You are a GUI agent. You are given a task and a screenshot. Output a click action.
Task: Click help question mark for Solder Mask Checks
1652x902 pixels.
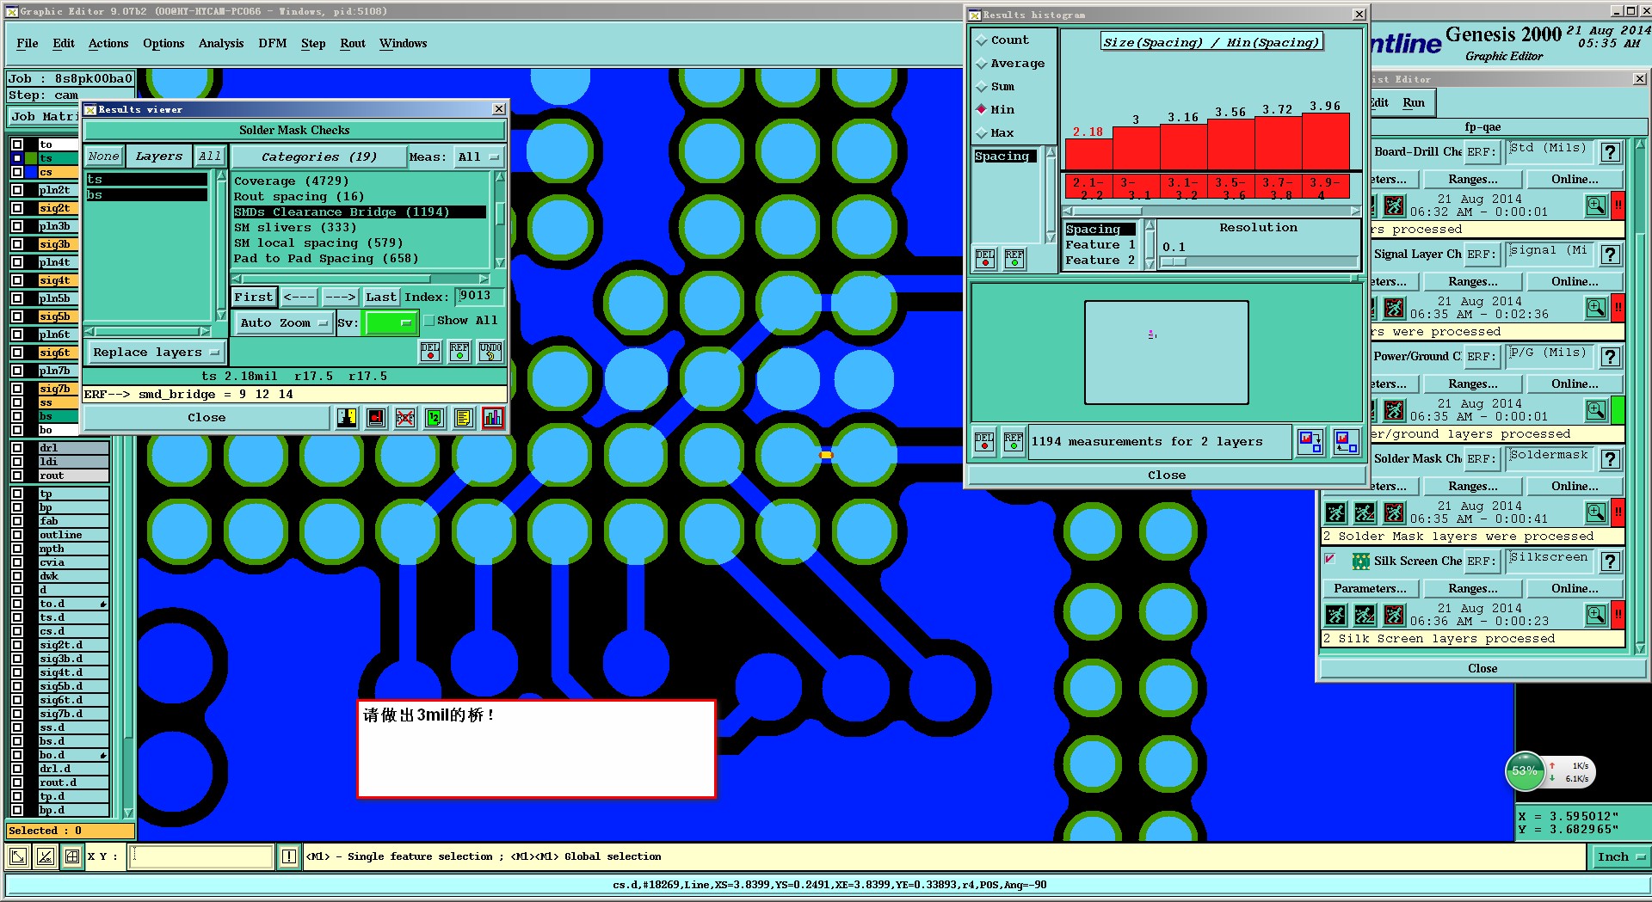1611,459
